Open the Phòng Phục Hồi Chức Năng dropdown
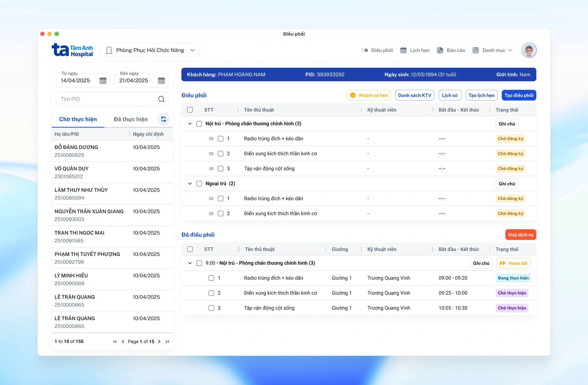Image resolution: width=588 pixels, height=385 pixels. [150, 50]
